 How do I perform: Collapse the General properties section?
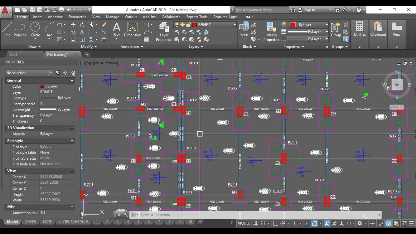coord(72,80)
